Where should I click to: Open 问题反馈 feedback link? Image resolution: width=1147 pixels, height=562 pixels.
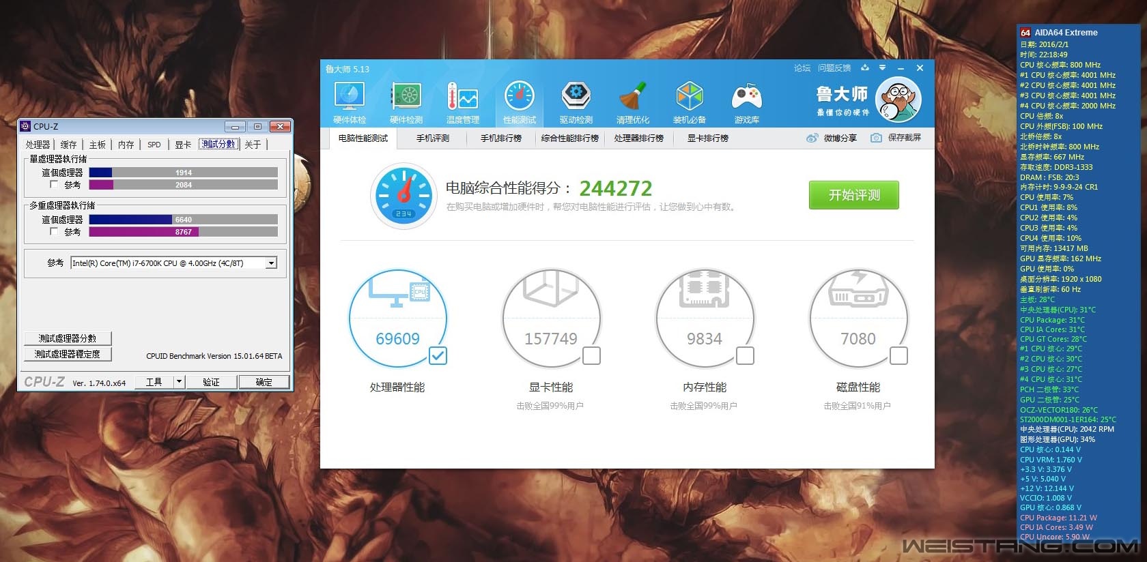click(x=834, y=68)
